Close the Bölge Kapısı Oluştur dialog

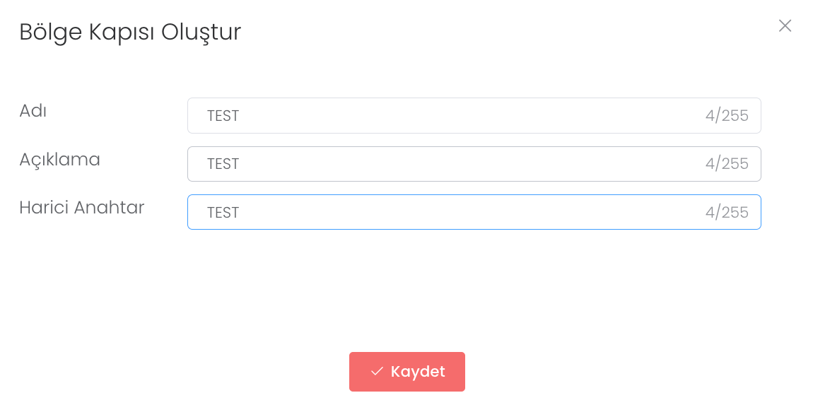pyautogui.click(x=785, y=26)
